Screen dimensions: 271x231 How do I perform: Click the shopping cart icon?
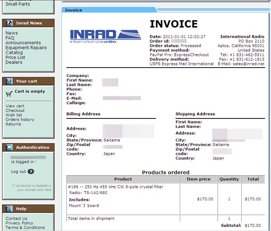[9, 94]
